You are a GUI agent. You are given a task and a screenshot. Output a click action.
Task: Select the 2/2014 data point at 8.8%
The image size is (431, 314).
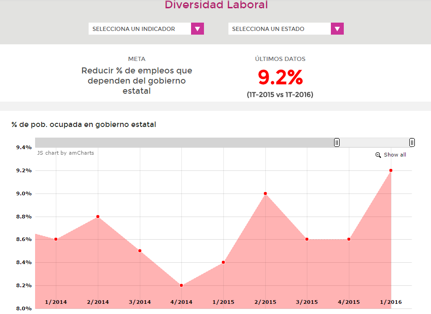[x=98, y=217]
